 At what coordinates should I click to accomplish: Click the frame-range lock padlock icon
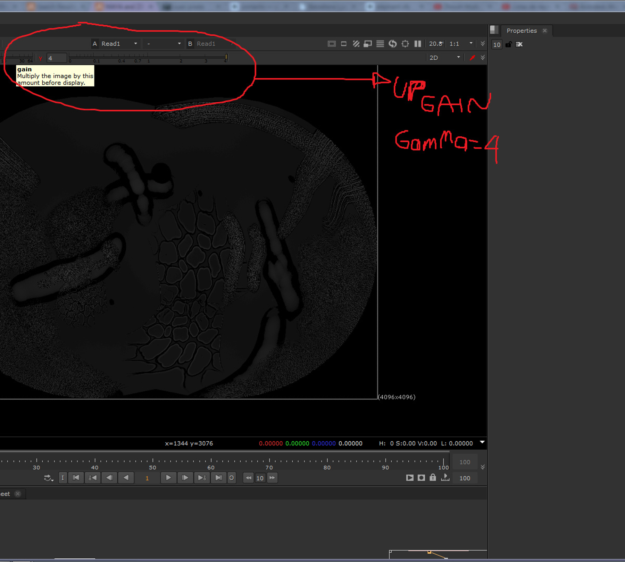click(433, 478)
